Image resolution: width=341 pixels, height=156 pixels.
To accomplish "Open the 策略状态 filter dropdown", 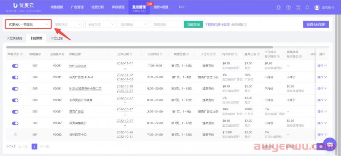I will pos(68,25).
